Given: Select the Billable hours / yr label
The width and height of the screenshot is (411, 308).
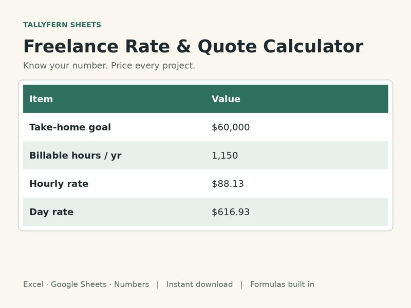Looking at the screenshot, I should 75,156.
